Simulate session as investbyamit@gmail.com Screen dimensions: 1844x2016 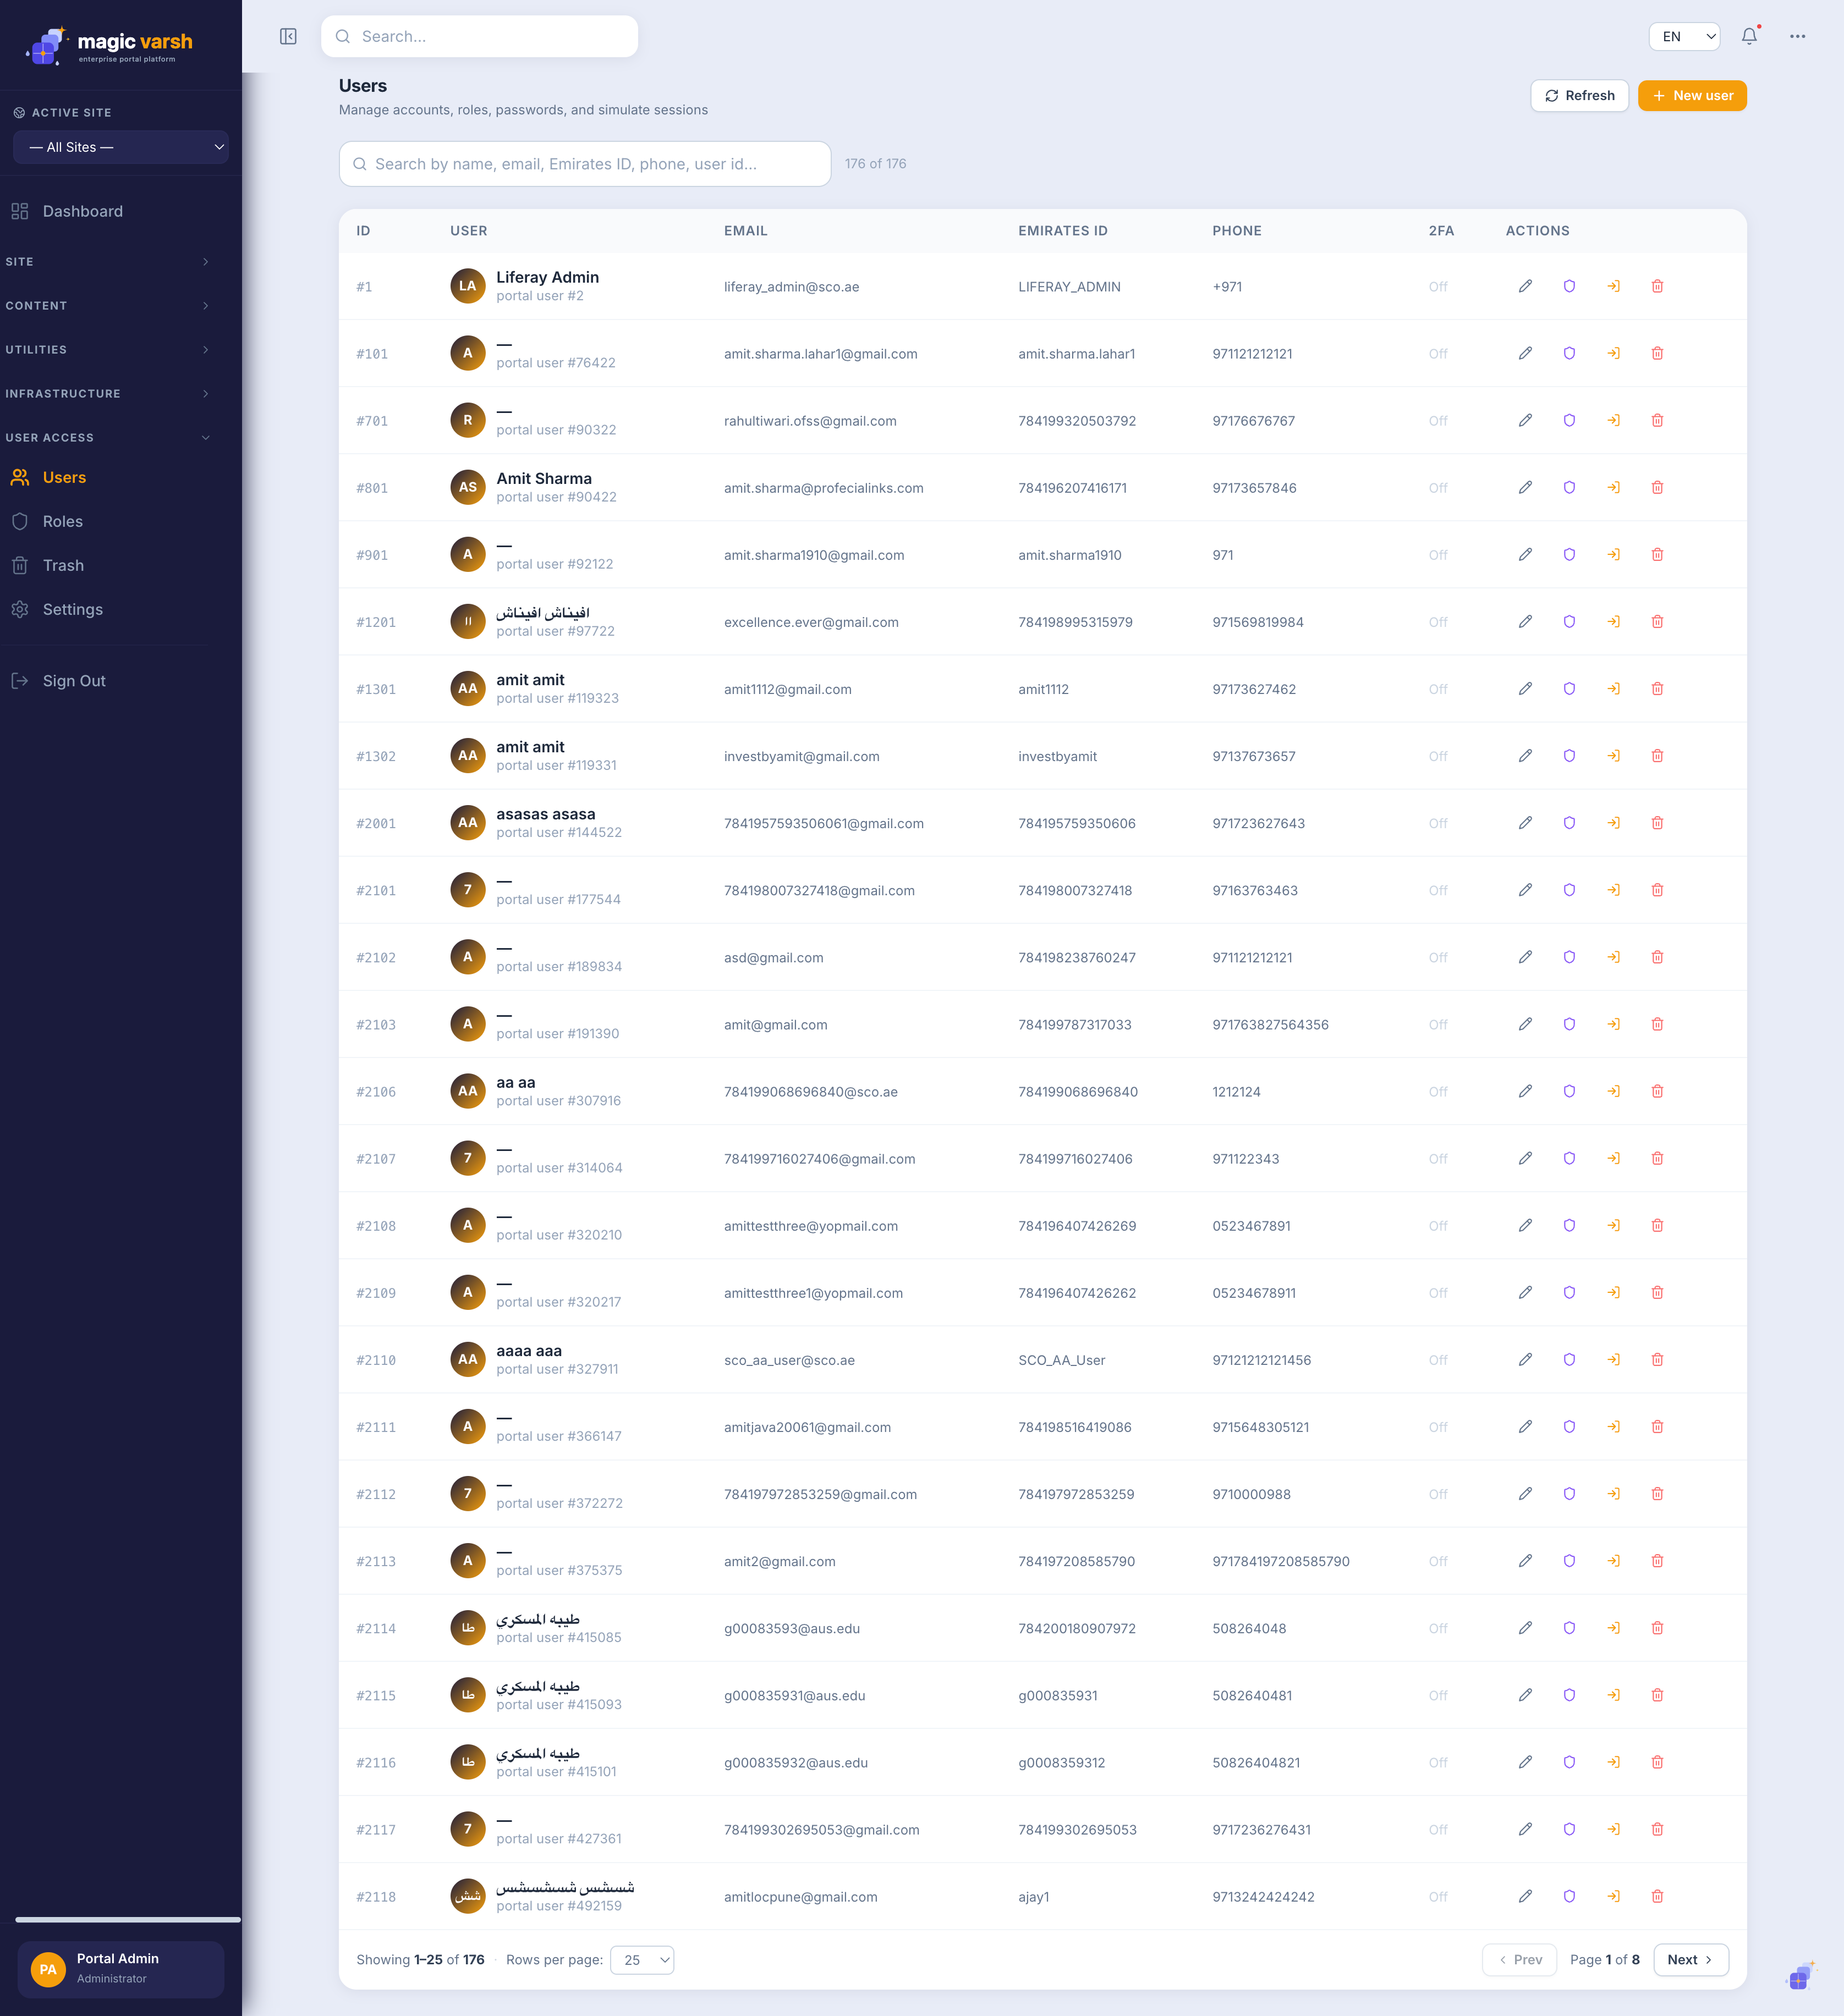click(1613, 755)
